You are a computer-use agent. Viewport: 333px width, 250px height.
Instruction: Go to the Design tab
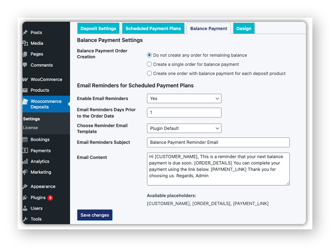(x=244, y=28)
